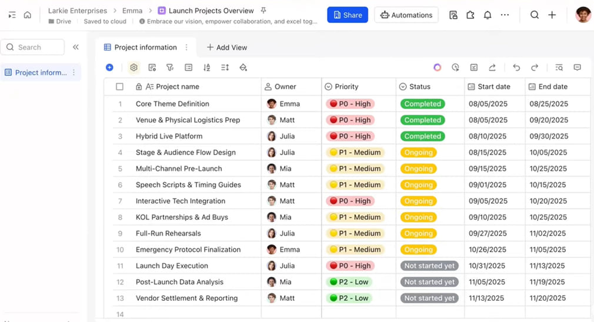Tick the select-all checkbox in header row
Screen dimensions: 594x322
pos(120,87)
